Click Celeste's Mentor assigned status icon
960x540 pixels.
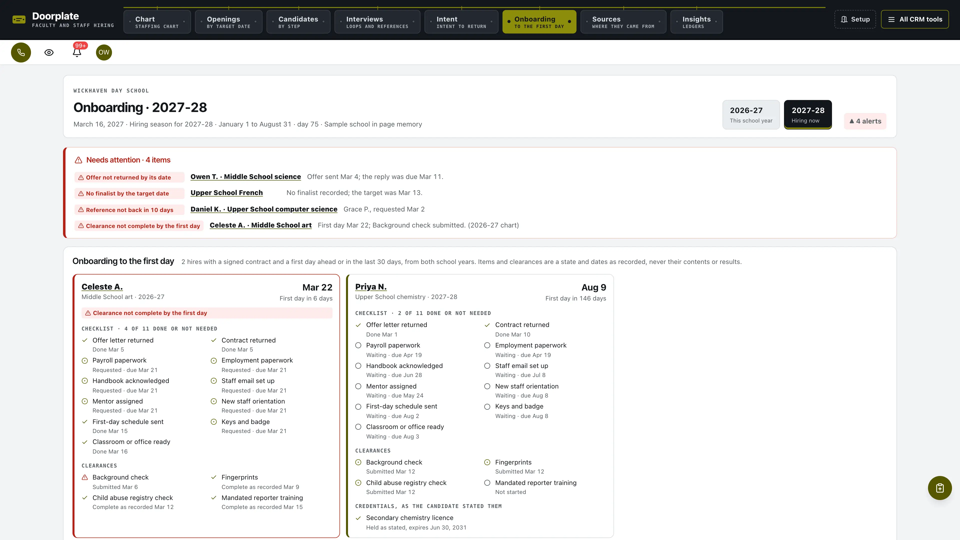84,401
